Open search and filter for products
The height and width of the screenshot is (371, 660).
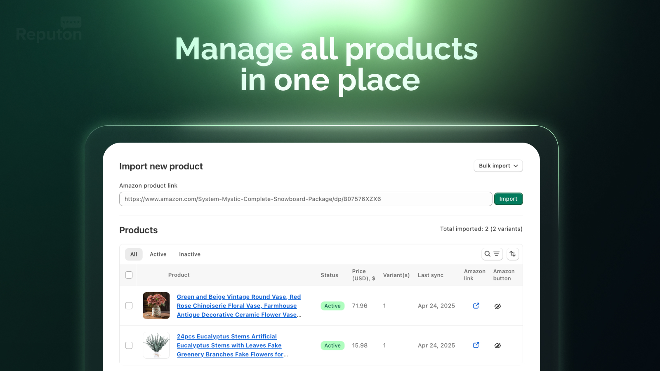coord(492,254)
